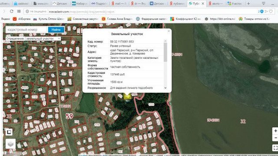Switch to the Подрост tab
Viewport: 278px width, 156px height.
[x=99, y=3]
